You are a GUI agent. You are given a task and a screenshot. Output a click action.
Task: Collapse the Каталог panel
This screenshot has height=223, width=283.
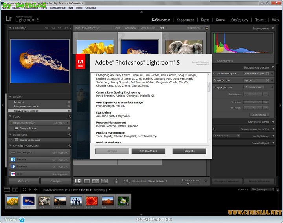[x=11, y=96]
